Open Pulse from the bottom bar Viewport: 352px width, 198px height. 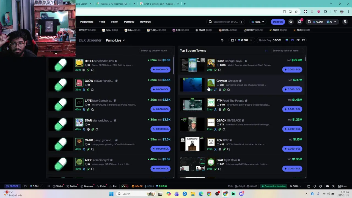(x=101, y=186)
